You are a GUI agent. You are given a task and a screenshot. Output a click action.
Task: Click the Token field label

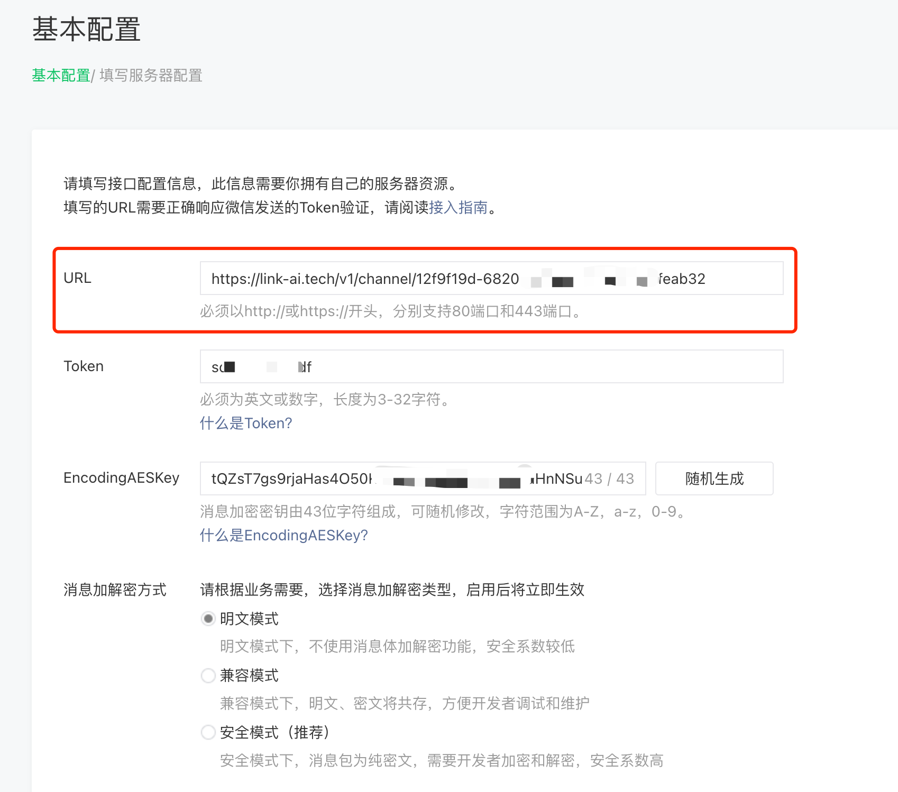84,366
